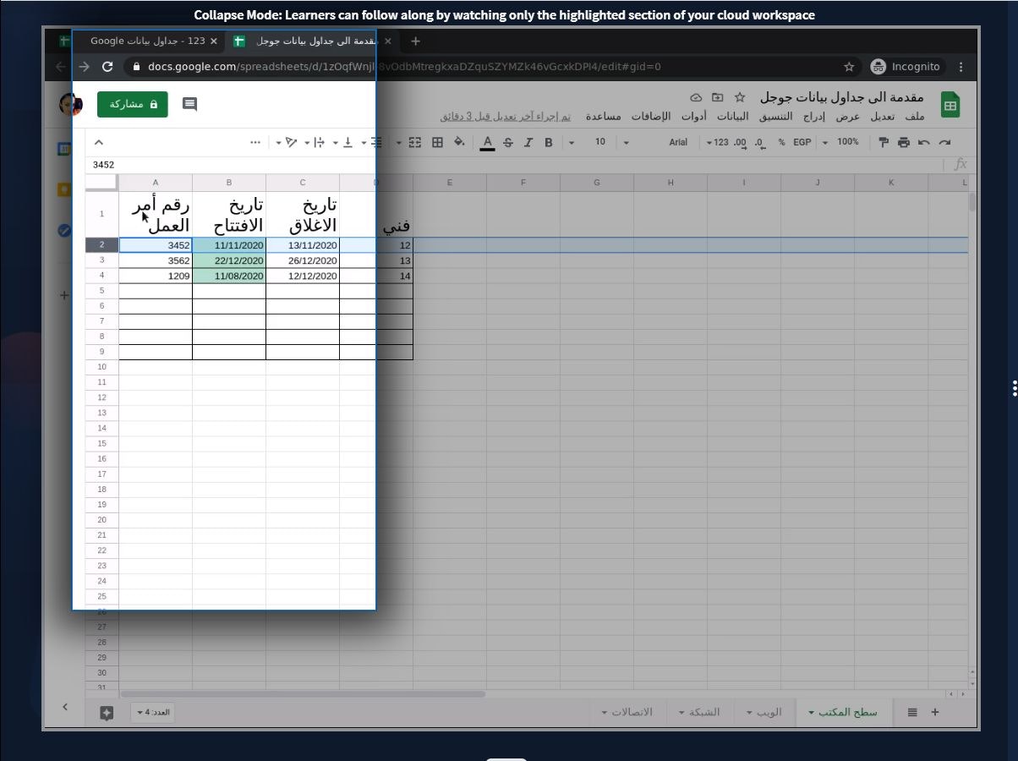Click the Google Sheets home logo
The image size is (1018, 761).
click(x=950, y=106)
